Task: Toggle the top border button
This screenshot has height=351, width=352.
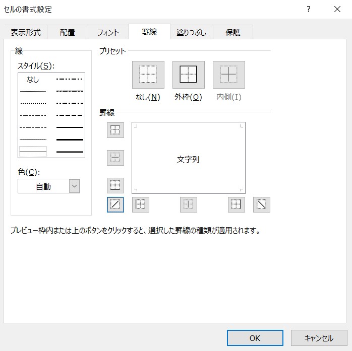Action: [x=115, y=130]
